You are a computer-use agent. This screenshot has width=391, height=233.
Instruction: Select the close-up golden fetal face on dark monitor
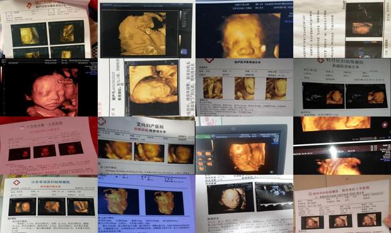point(245,30)
